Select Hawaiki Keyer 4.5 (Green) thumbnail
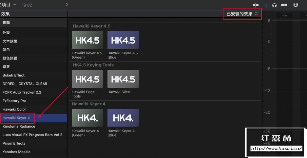 click(x=87, y=40)
